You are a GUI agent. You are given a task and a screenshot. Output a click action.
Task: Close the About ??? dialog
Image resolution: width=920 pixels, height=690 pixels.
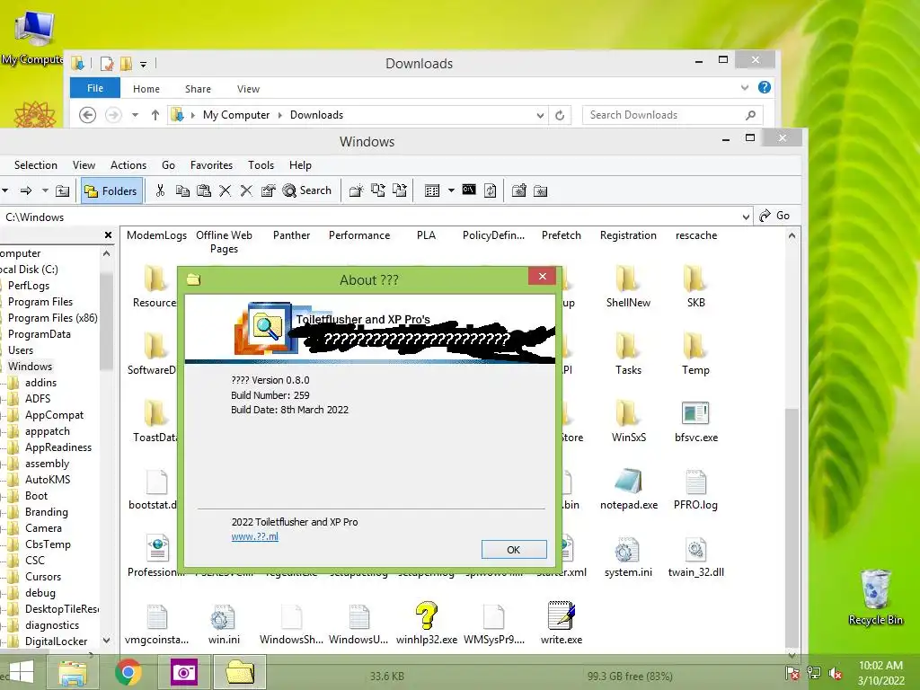tap(542, 277)
